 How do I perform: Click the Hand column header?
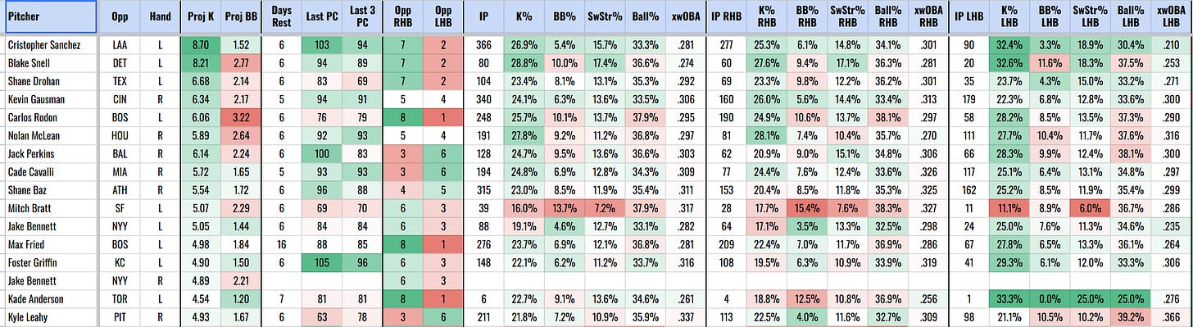tap(160, 16)
